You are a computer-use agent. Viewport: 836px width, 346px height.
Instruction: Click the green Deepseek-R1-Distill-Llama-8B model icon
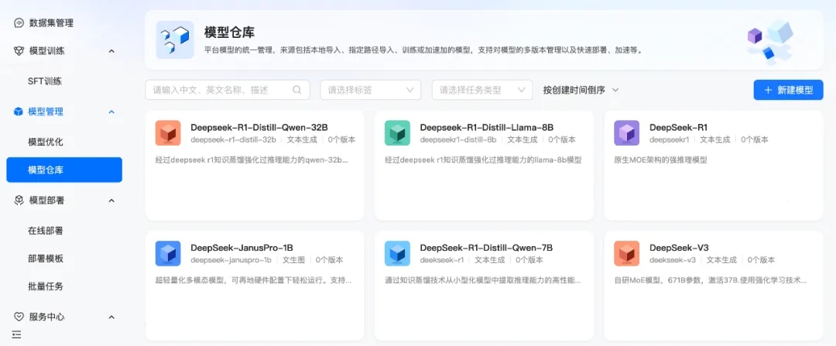coord(397,133)
